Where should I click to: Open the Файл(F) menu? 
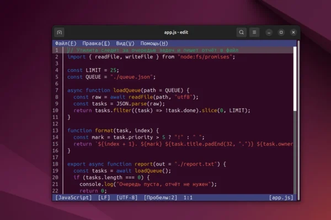[66, 43]
